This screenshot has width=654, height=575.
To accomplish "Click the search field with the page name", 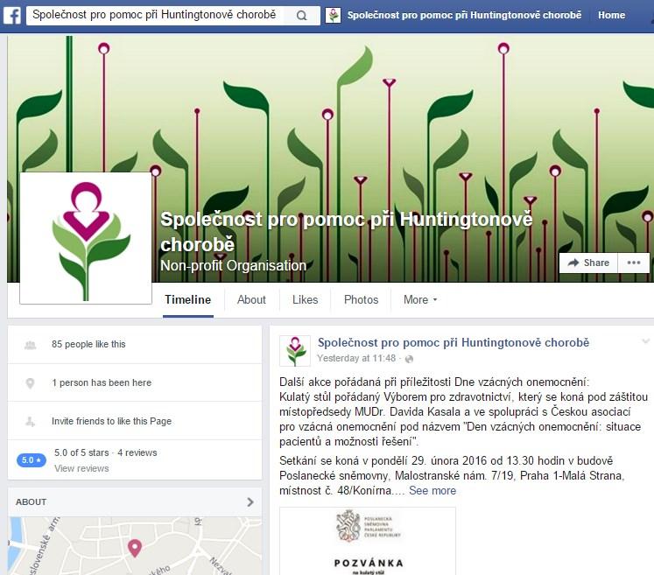I will pos(155,16).
